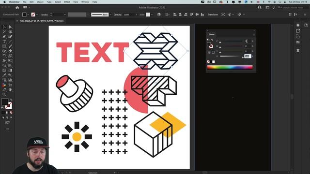Open the Layers panel from dock
This screenshot has width=310, height=174.
pos(298,50)
